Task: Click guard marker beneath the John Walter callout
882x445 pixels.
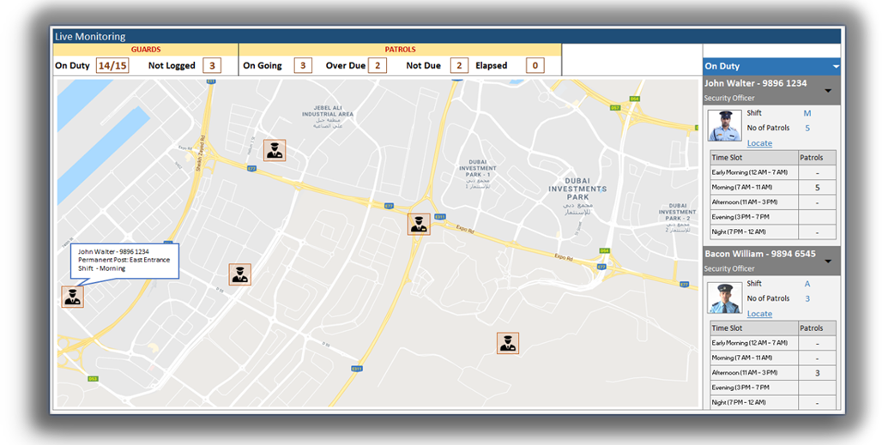Action: 73,297
